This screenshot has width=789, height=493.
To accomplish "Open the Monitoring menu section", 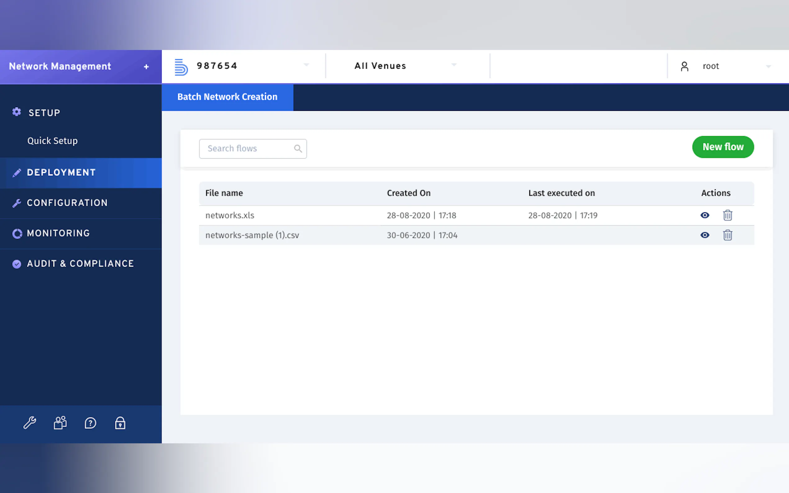I will (x=58, y=233).
